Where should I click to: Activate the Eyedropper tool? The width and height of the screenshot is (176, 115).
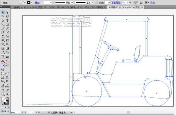[x=3, y=52]
